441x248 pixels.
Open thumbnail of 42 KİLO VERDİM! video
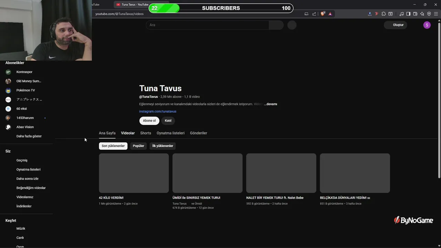point(134,173)
